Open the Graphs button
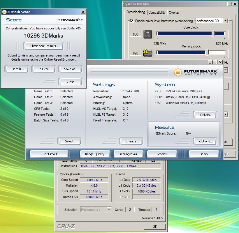The height and width of the screenshot is (233, 239). 163,154
